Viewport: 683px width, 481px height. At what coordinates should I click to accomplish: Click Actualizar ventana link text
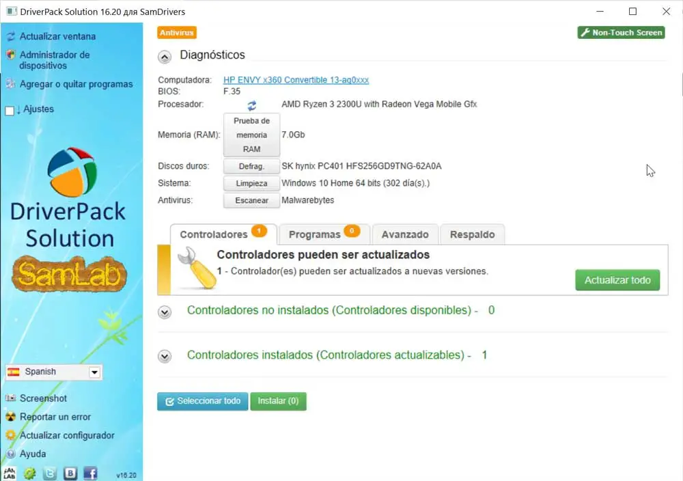(x=57, y=37)
